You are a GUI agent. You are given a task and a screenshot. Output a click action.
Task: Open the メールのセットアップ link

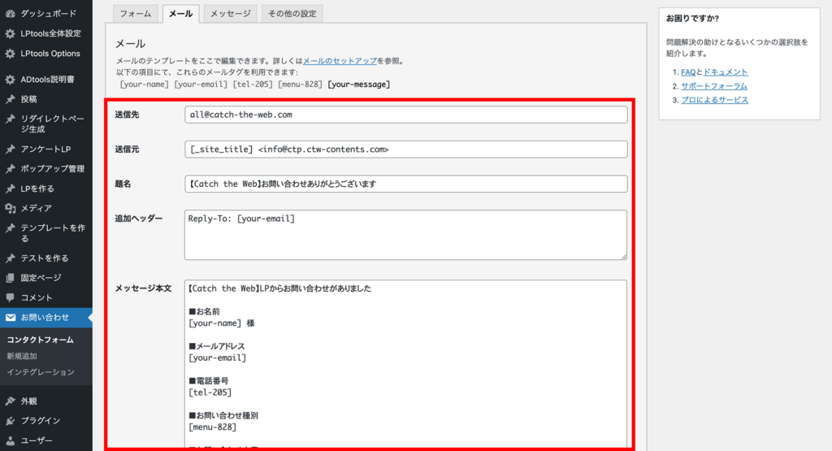click(x=340, y=61)
